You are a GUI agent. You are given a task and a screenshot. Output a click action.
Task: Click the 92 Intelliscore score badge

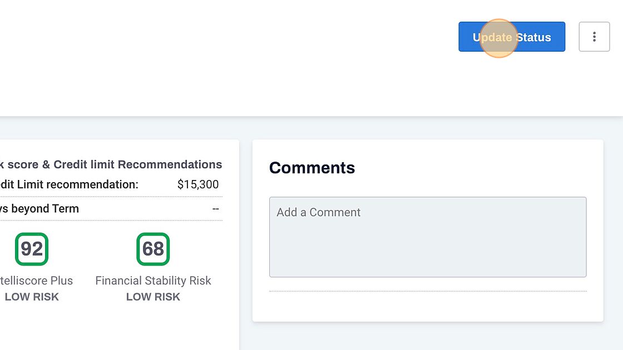coord(32,249)
